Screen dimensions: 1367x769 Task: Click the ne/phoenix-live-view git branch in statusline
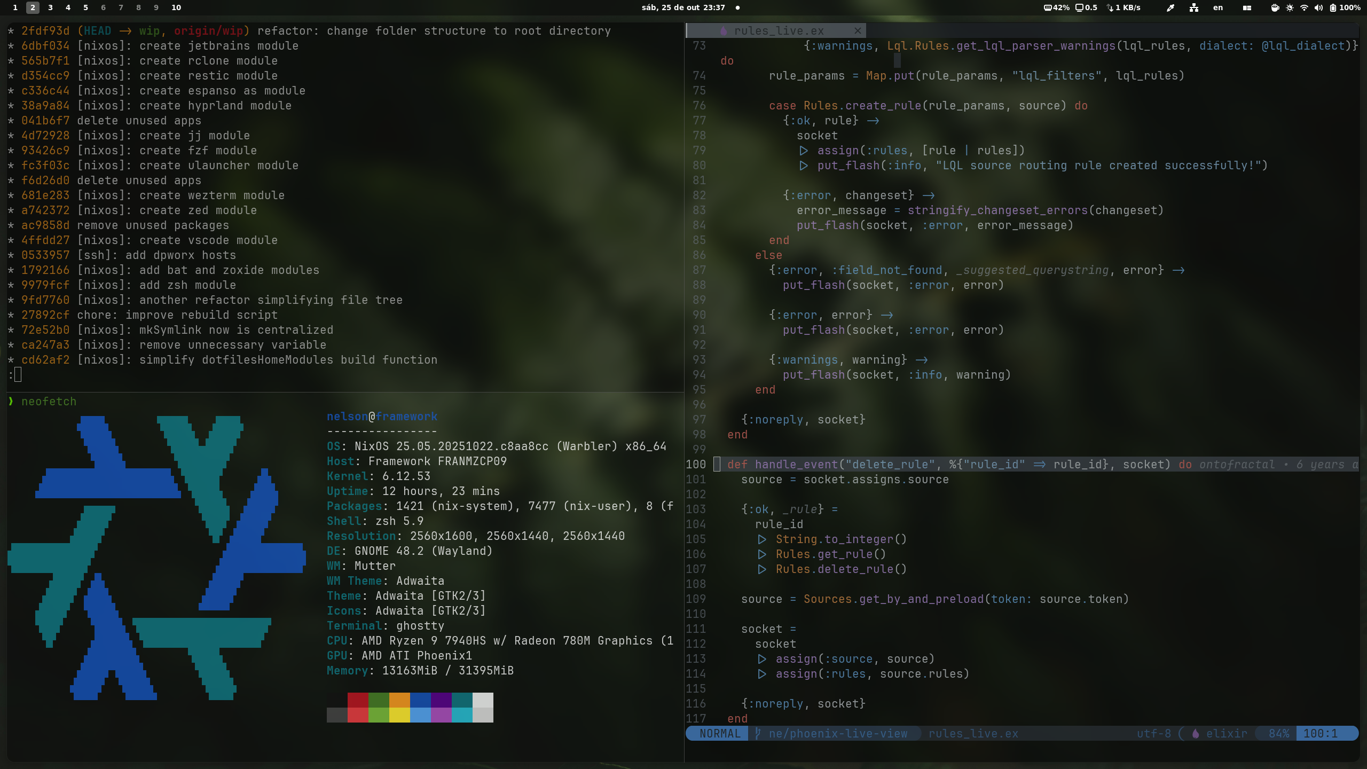click(x=837, y=734)
